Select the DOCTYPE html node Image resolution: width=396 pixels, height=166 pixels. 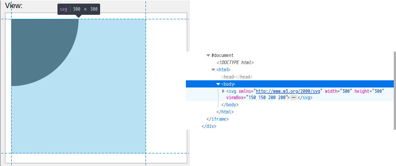(235, 62)
